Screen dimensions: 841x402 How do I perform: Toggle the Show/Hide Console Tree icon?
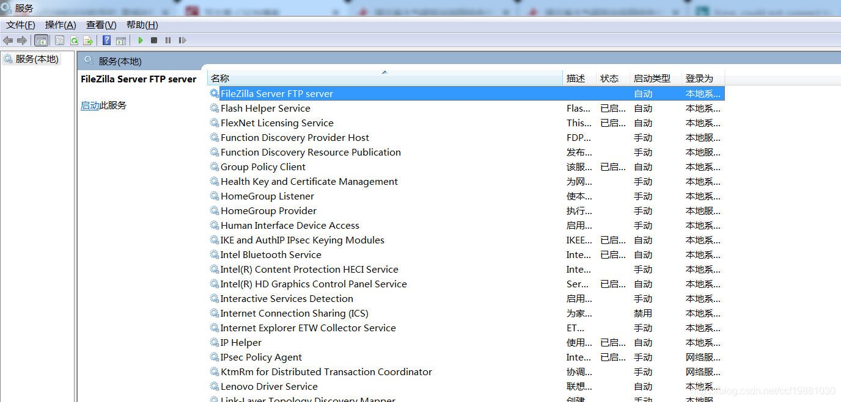coord(42,40)
